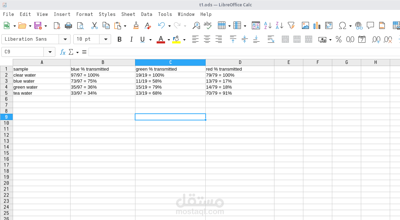
Task: Insert rows with the Row icon
Action: (x=222, y=25)
